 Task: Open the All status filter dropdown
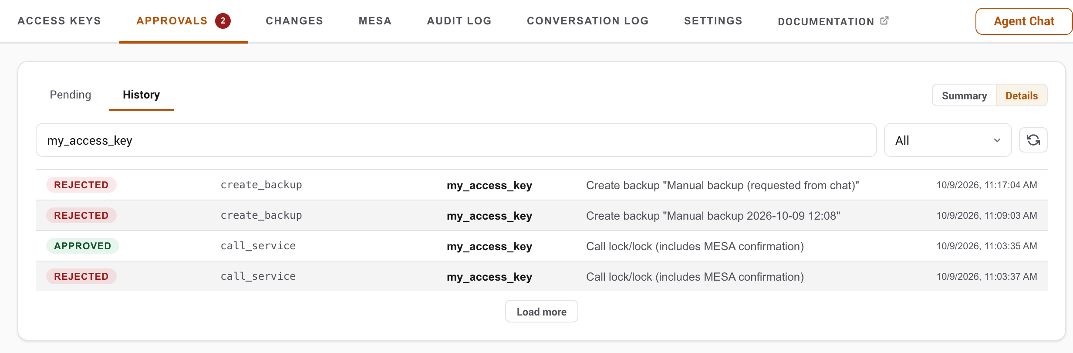pos(948,140)
